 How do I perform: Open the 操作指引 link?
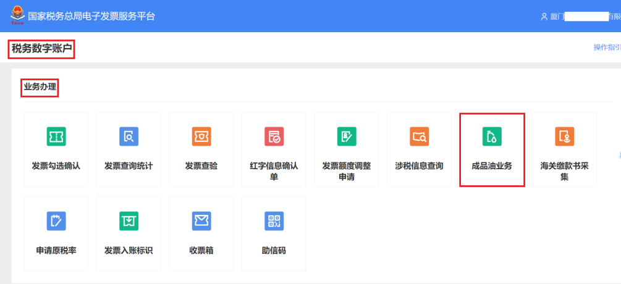pos(607,48)
